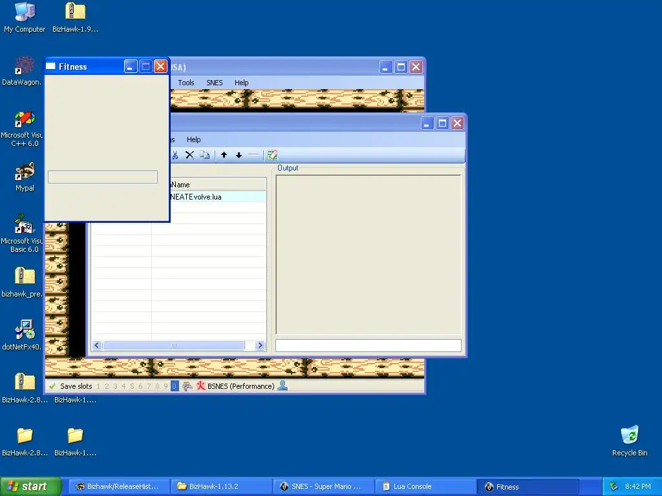Select save slot 5 in status bar
662x496 pixels.
coord(132,386)
